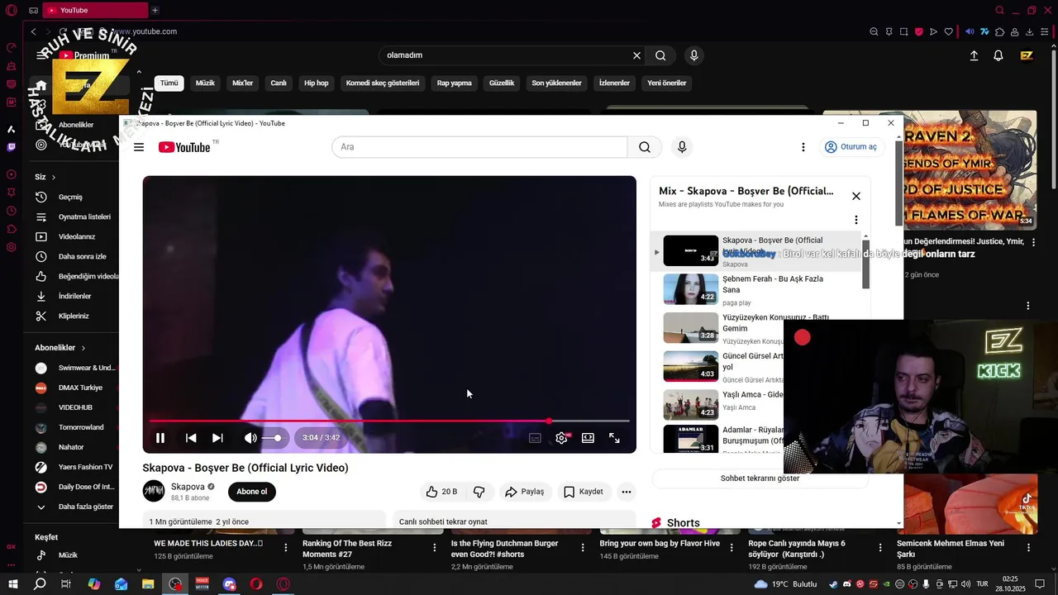Enter fullscreen mode in player
1058x595 pixels.
[614, 438]
